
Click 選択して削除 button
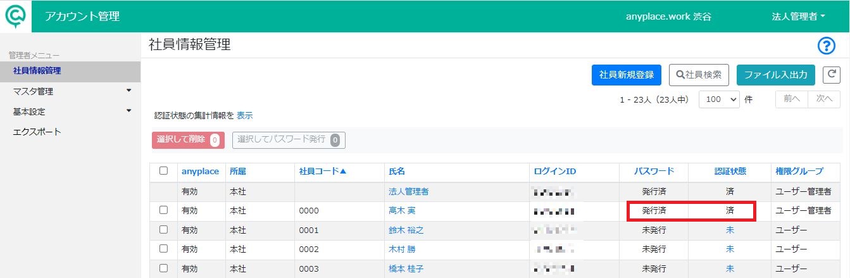188,140
